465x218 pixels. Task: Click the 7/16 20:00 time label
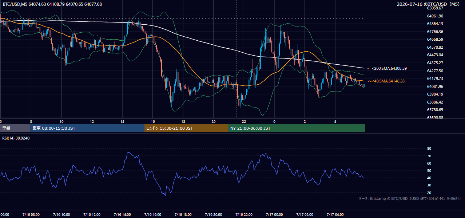click(213, 215)
